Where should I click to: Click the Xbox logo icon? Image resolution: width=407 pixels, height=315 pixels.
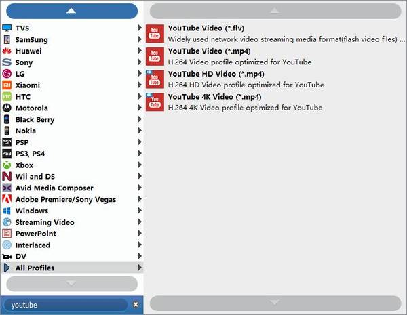[7, 165]
